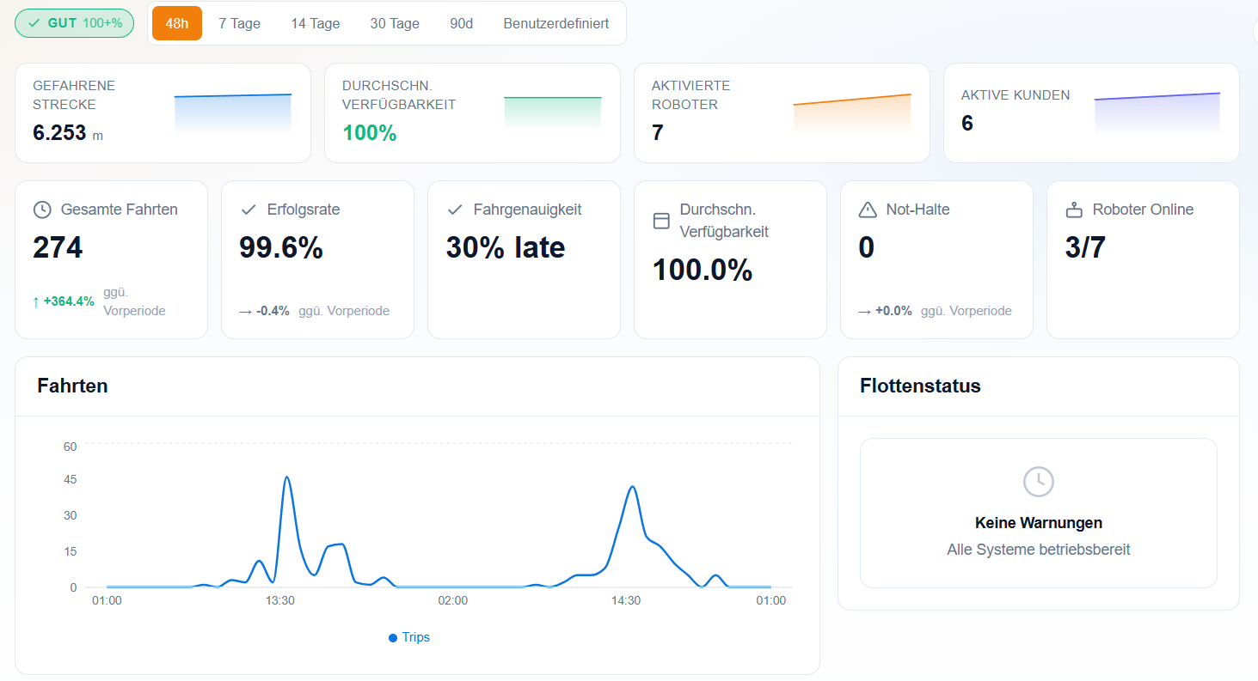The image size is (1258, 681).
Task: Click the checkmark icon next to Erfolgsrate
Action: [249, 210]
